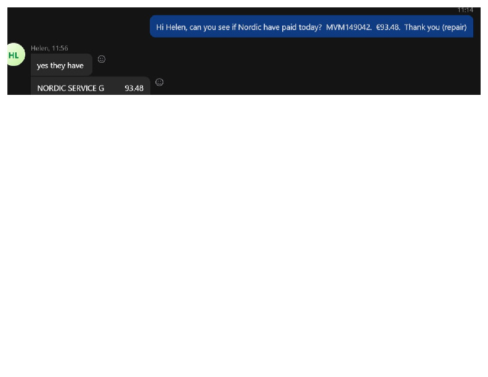Open emoji reactions beside "yes they have"

coord(102,59)
